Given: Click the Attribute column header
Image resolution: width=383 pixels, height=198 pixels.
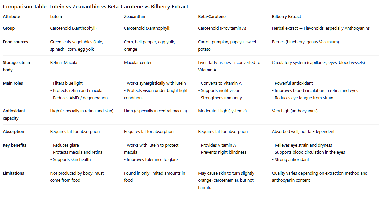Looking at the screenshot, I should tap(11, 16).
